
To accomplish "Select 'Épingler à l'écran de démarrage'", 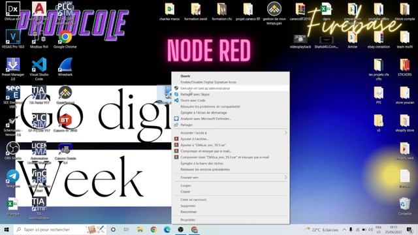I will click(231, 113).
